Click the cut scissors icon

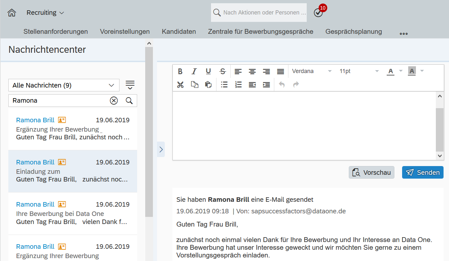pyautogui.click(x=180, y=85)
